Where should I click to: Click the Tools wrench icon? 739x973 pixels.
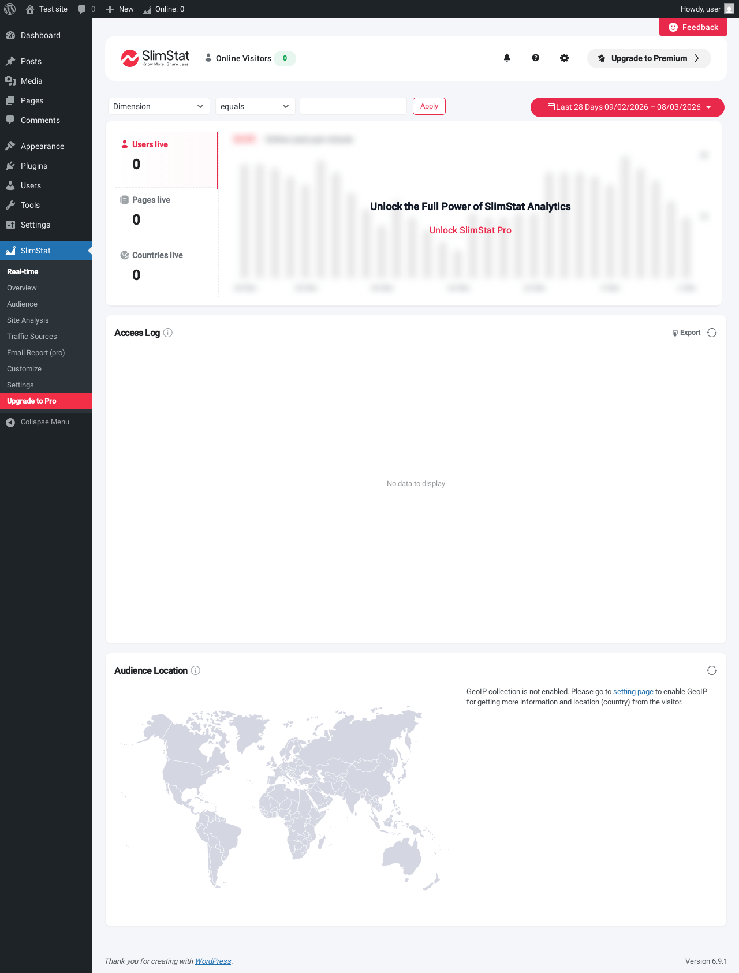10,205
